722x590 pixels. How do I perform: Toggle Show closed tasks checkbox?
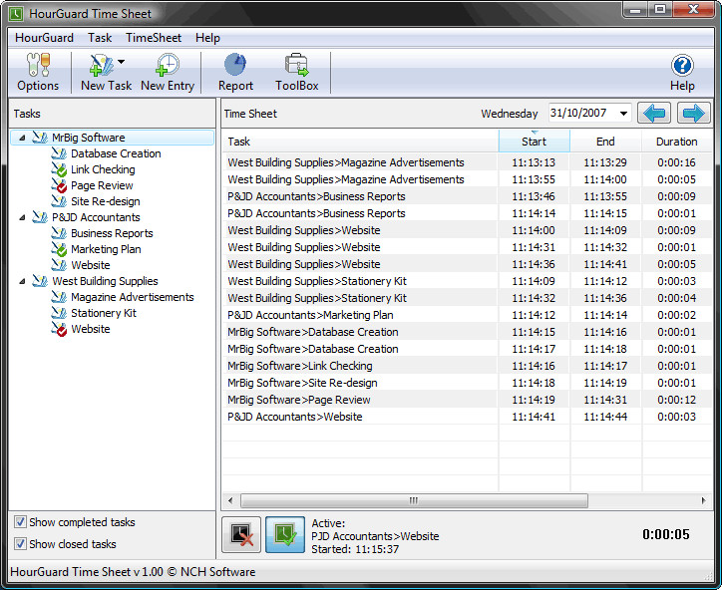(x=20, y=543)
